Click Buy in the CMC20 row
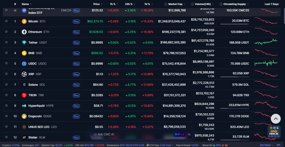285x147 pixels. coord(76,11)
